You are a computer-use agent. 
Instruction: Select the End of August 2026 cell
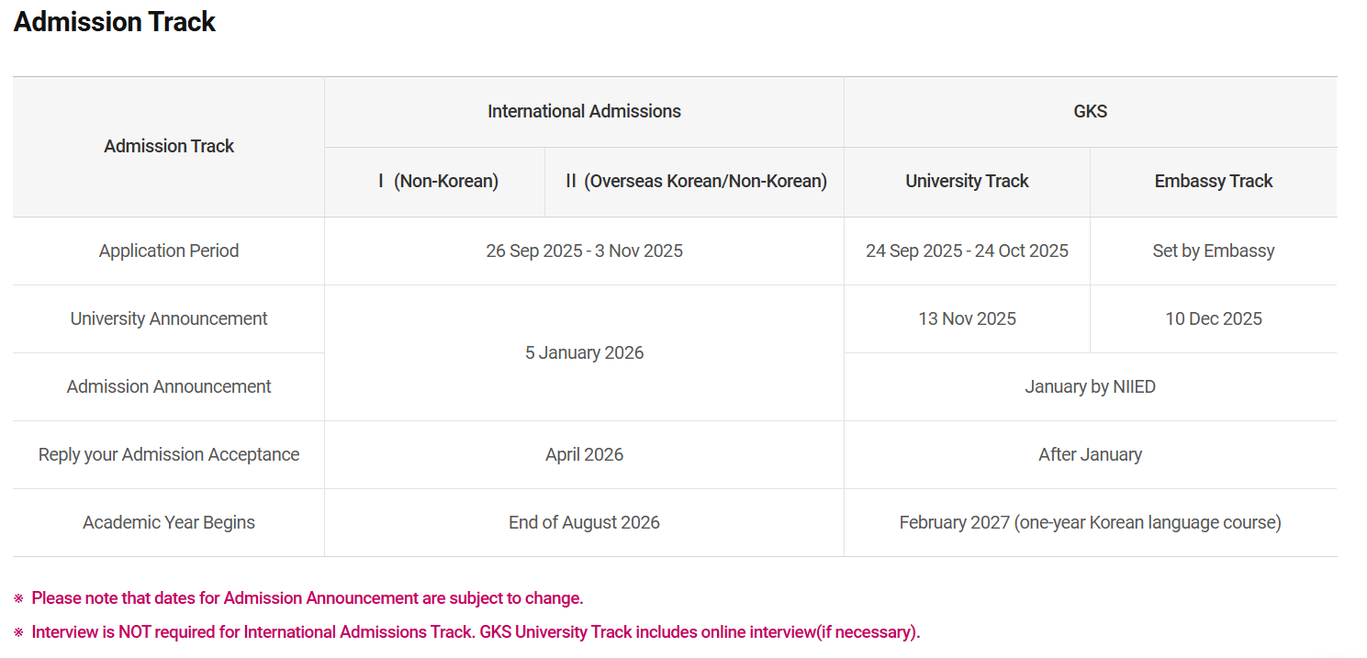[x=584, y=523]
